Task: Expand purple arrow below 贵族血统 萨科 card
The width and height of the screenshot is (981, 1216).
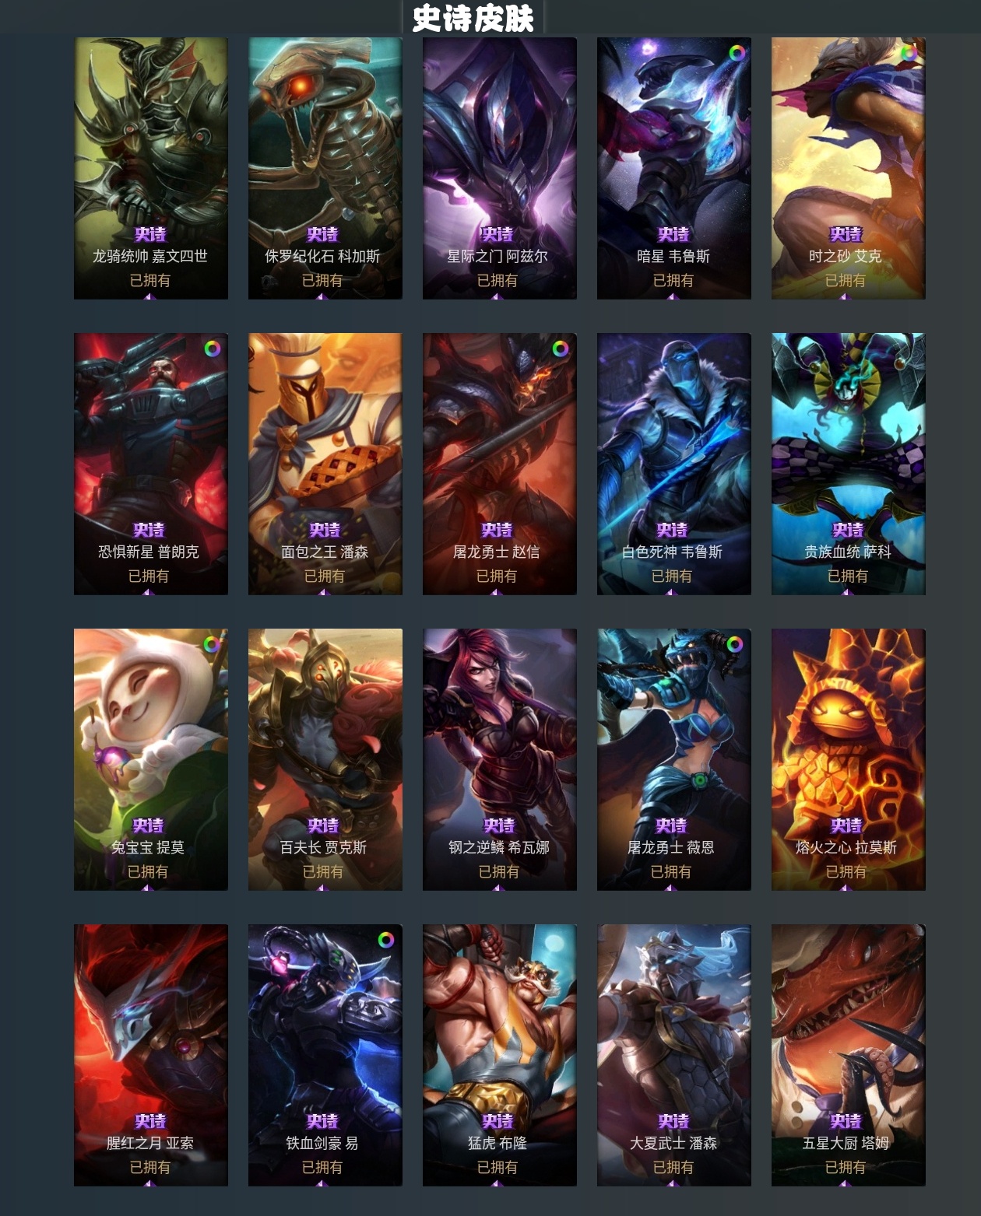Action: (847, 592)
